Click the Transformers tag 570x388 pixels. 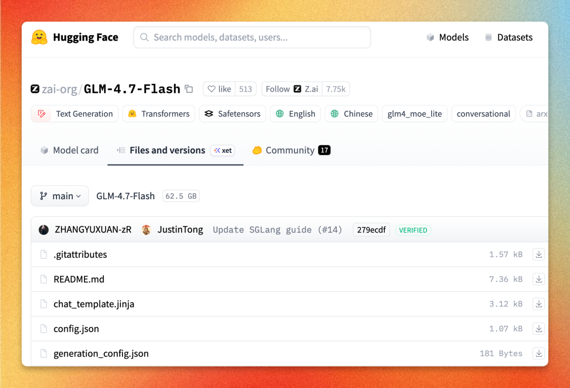[159, 114]
